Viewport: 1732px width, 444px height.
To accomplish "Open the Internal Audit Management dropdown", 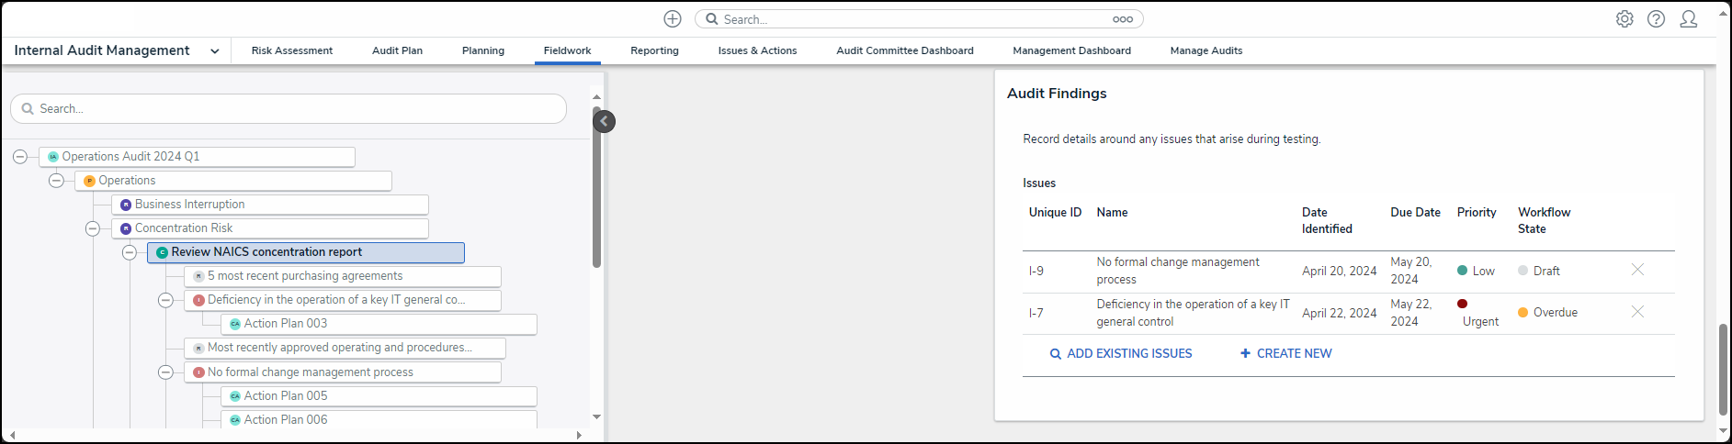I will [x=214, y=51].
